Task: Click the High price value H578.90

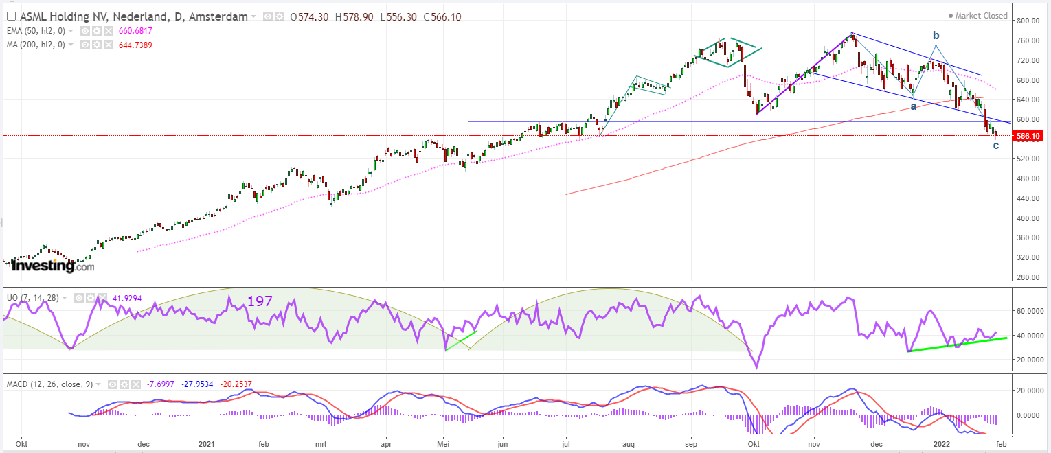Action: click(354, 16)
